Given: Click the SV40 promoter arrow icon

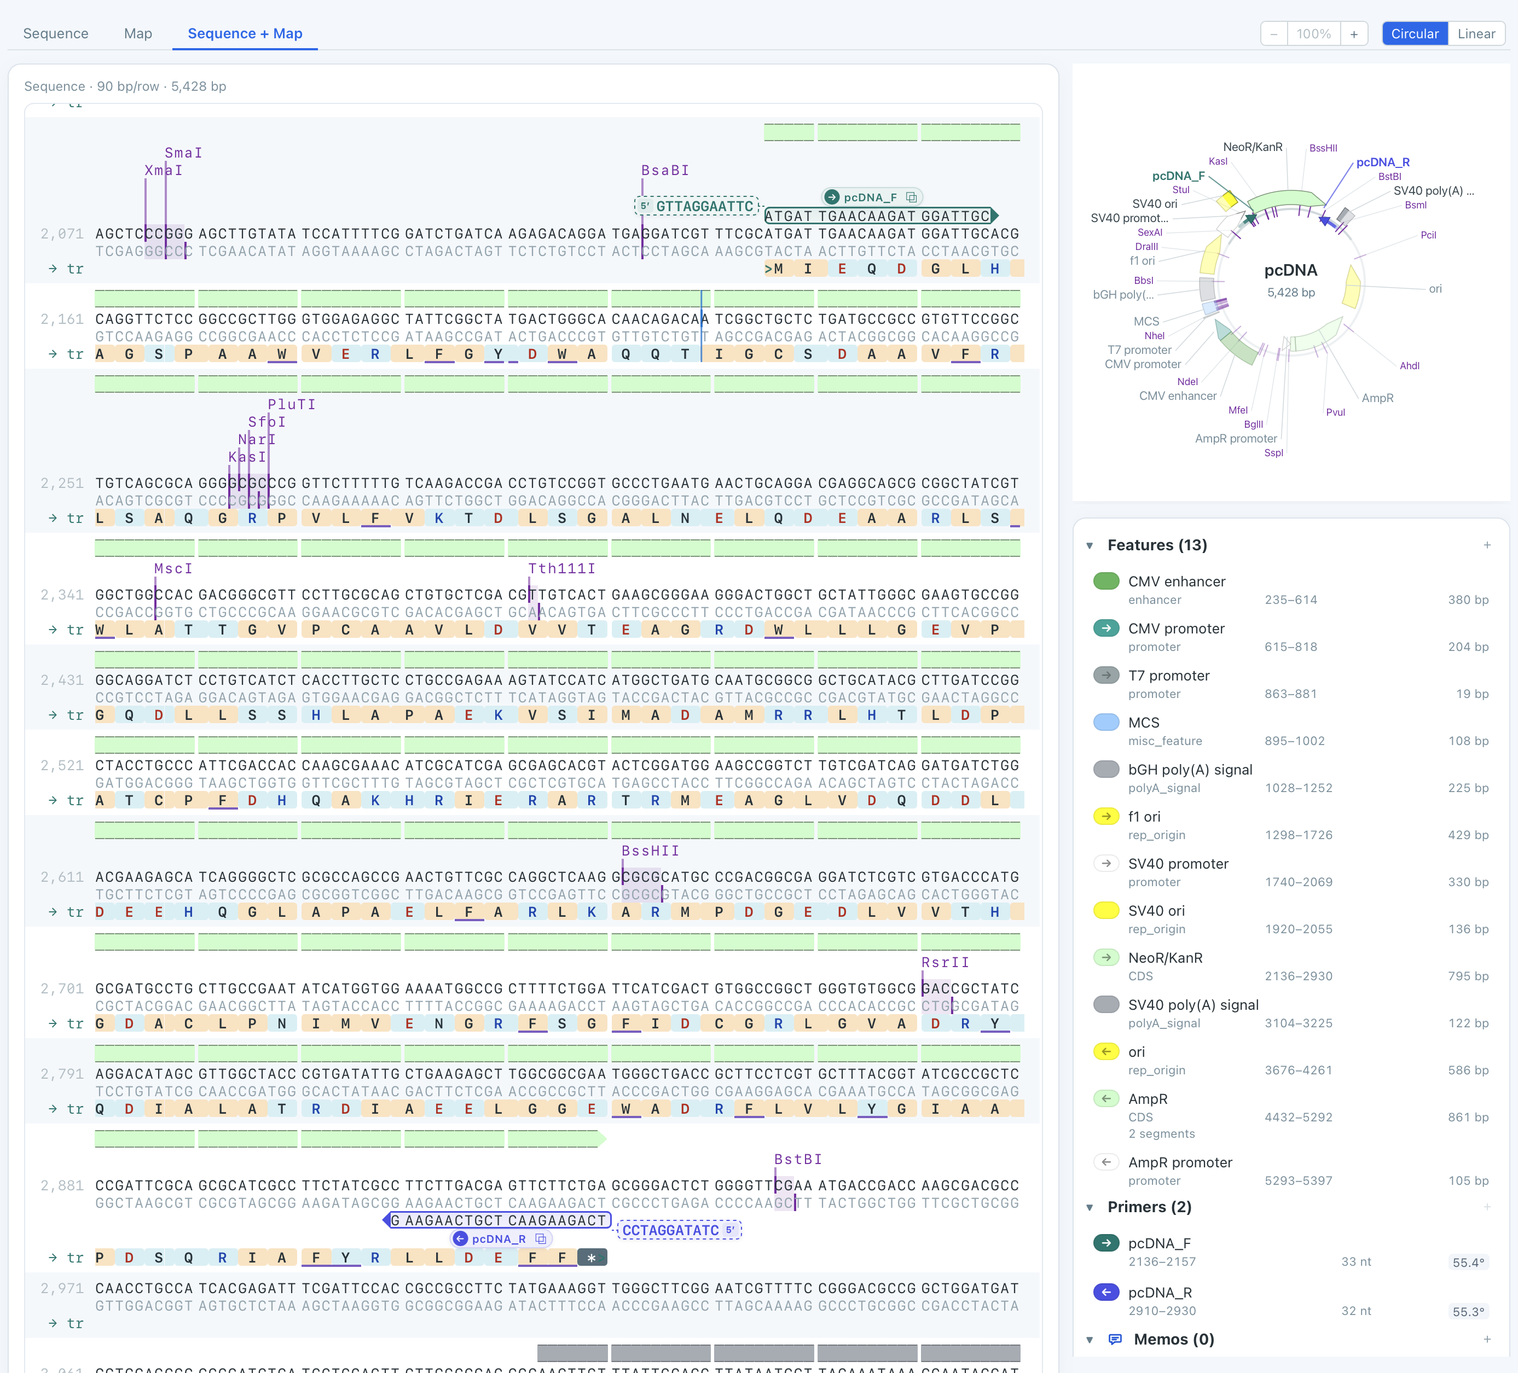Looking at the screenshot, I should point(1106,863).
